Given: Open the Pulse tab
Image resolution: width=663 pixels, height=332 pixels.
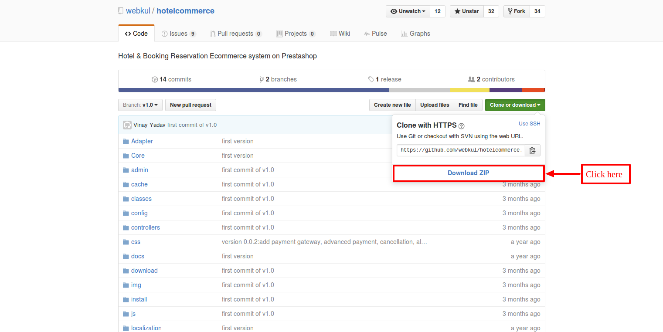Looking at the screenshot, I should coord(375,34).
